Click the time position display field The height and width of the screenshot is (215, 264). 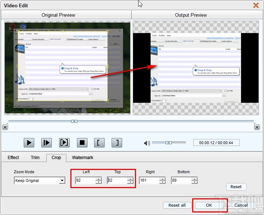[x=216, y=143]
